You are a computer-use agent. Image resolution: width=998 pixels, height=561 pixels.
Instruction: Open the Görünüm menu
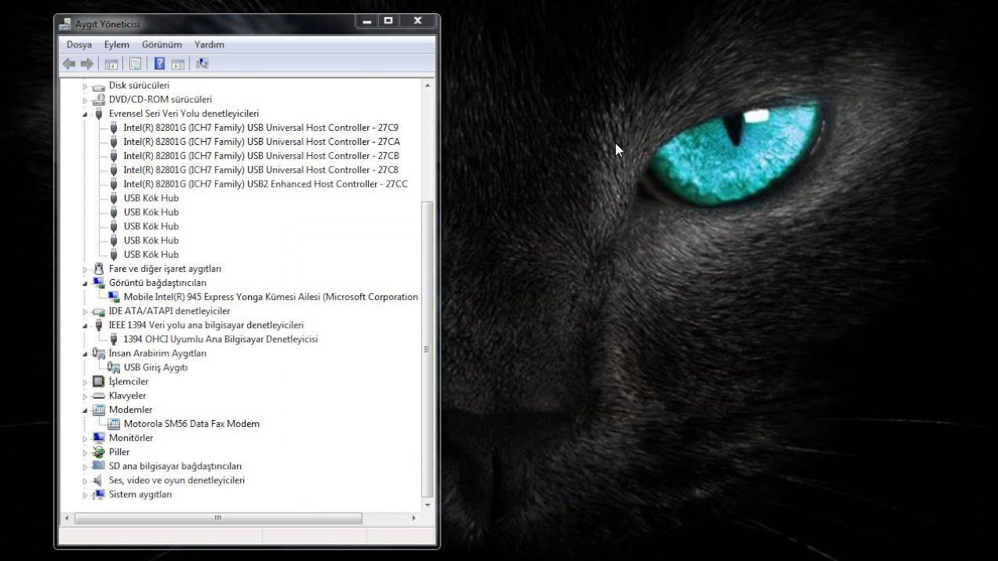click(x=161, y=44)
